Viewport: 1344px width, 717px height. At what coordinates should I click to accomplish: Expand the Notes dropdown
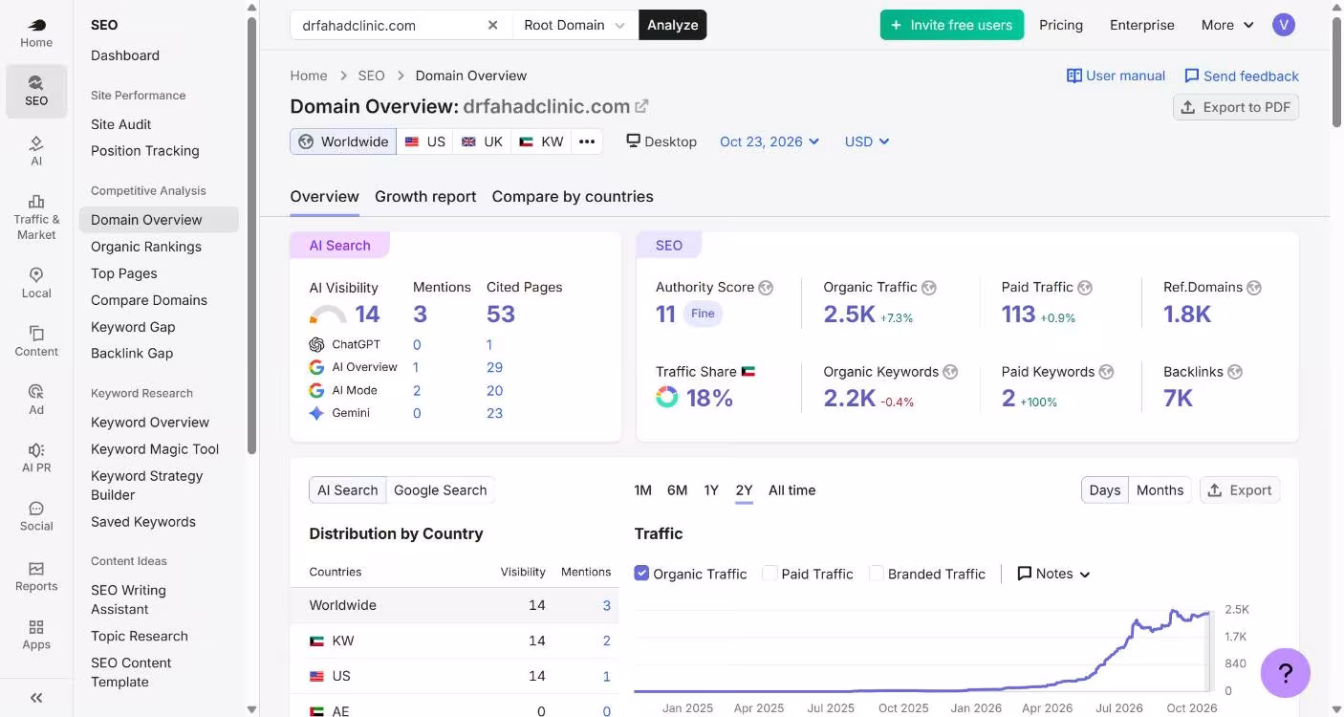click(1054, 574)
